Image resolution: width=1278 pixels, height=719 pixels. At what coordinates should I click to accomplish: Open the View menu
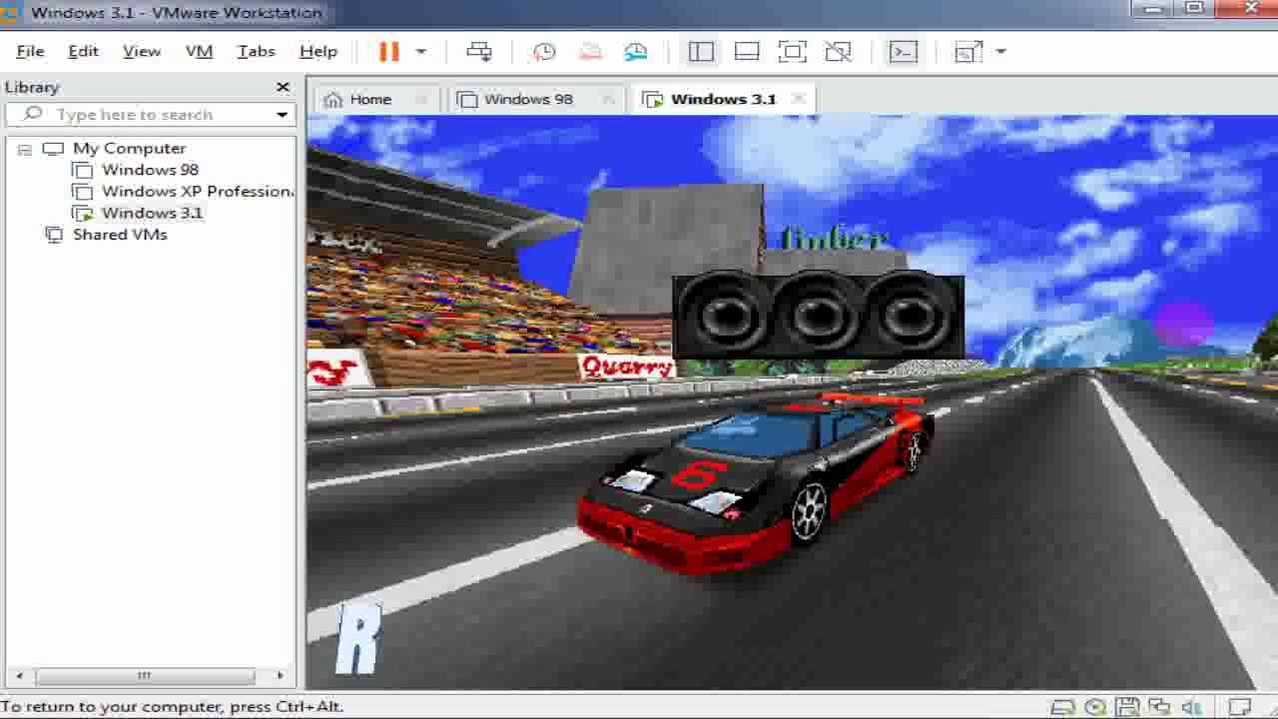pyautogui.click(x=142, y=51)
